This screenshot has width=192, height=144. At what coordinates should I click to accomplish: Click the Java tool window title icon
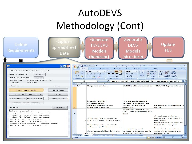(x=8, y=66)
